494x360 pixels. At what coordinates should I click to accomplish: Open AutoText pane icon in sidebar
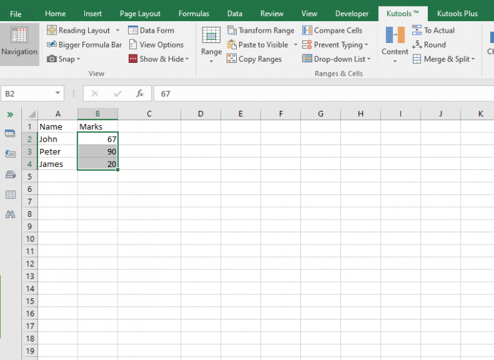pyautogui.click(x=10, y=154)
